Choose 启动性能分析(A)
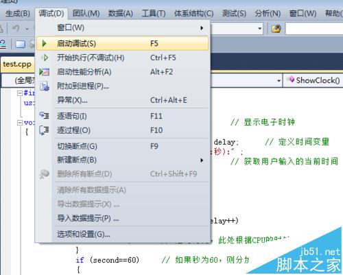This screenshot has height=275, width=343. (x=123, y=72)
